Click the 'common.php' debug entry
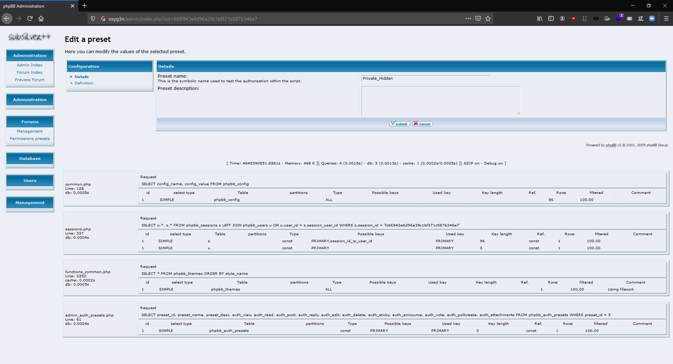673x364 pixels. click(78, 185)
